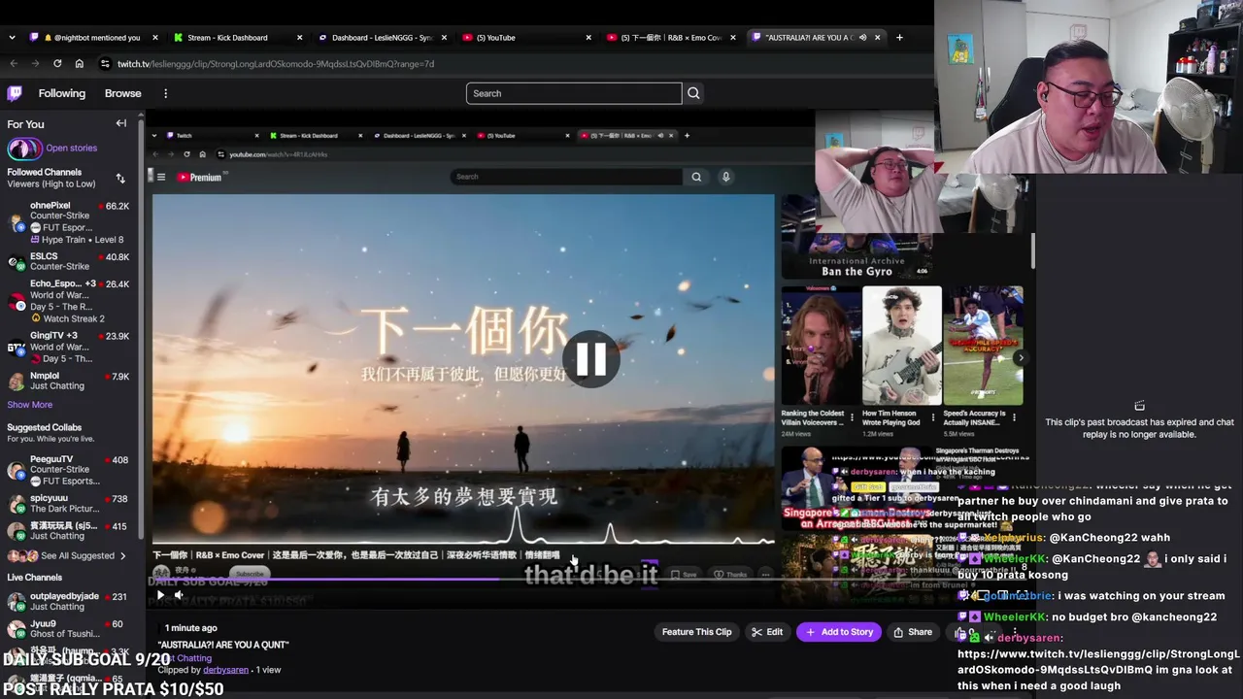1243x699 pixels.
Task: Open Echo_Espo... channel in sidebar
Action: (69, 301)
